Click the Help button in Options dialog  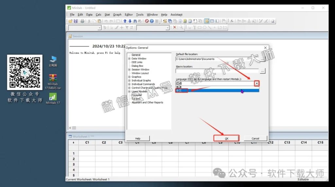[138, 139]
